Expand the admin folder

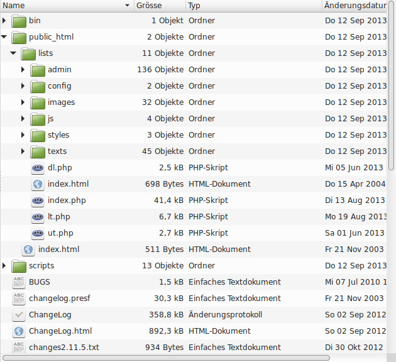click(23, 69)
